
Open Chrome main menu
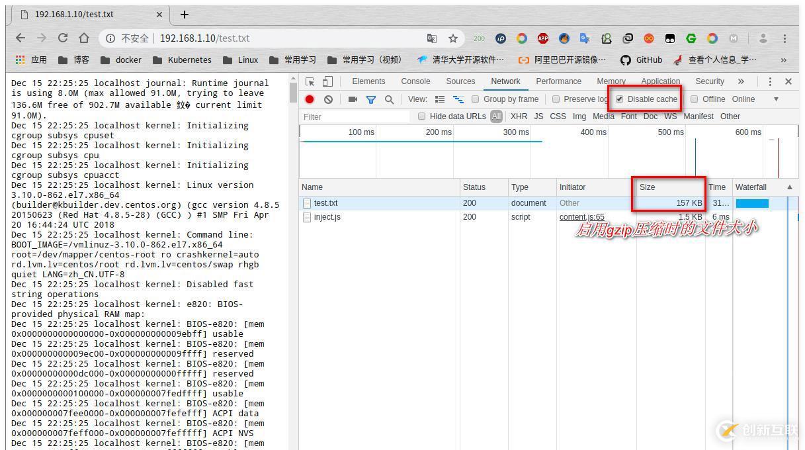[784, 38]
